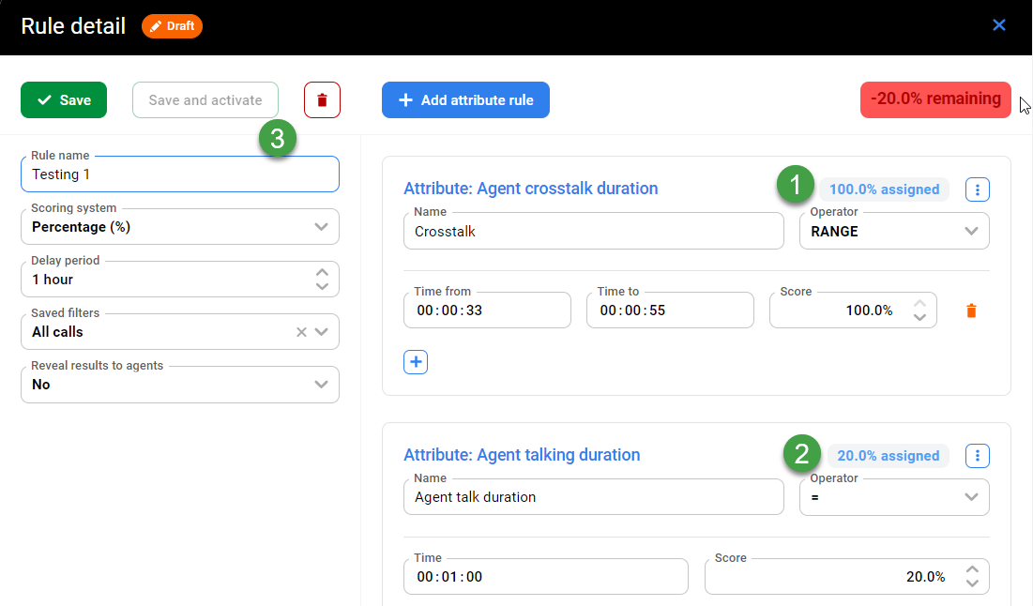Click the red trash delete rule icon
Image resolution: width=1033 pixels, height=606 pixels.
(322, 100)
